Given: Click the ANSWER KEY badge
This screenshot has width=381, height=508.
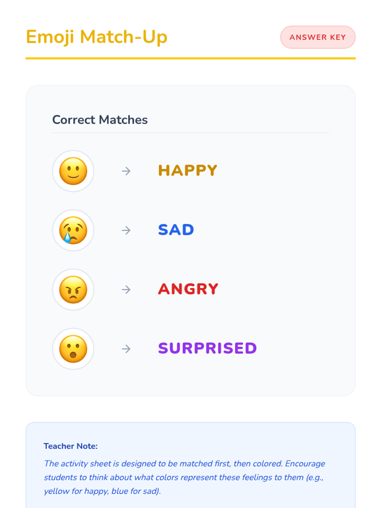Looking at the screenshot, I should pos(318,37).
